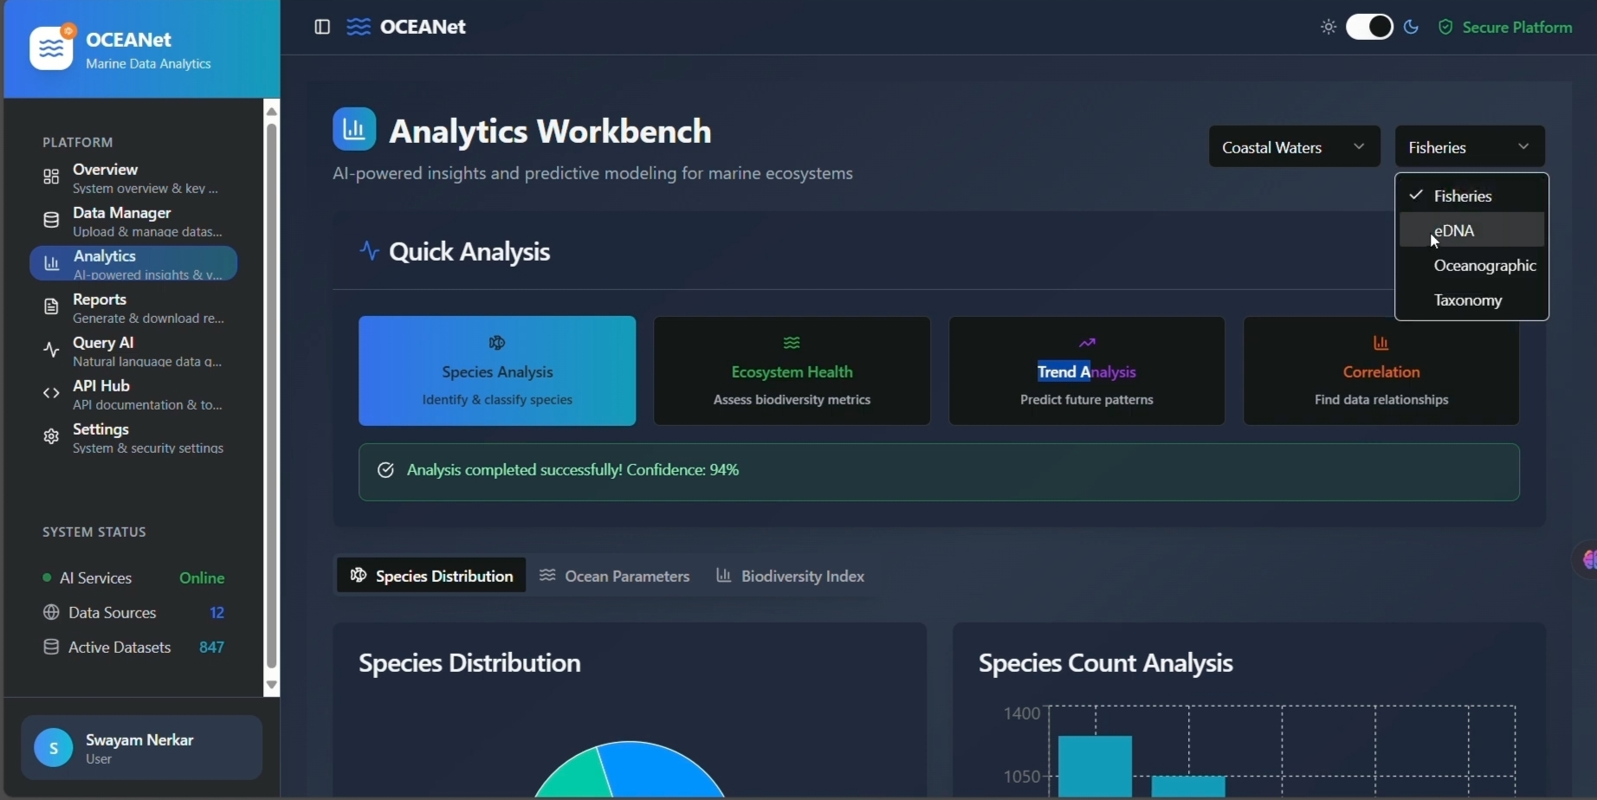The image size is (1597, 800).
Task: Select Oceanographic option in dropdown list
Action: 1471,265
